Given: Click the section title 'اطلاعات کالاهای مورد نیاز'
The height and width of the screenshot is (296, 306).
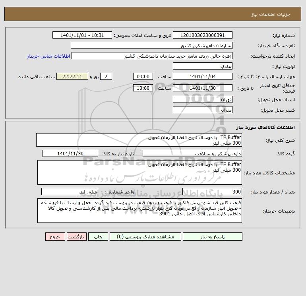Looking at the screenshot, I should [x=265, y=128].
